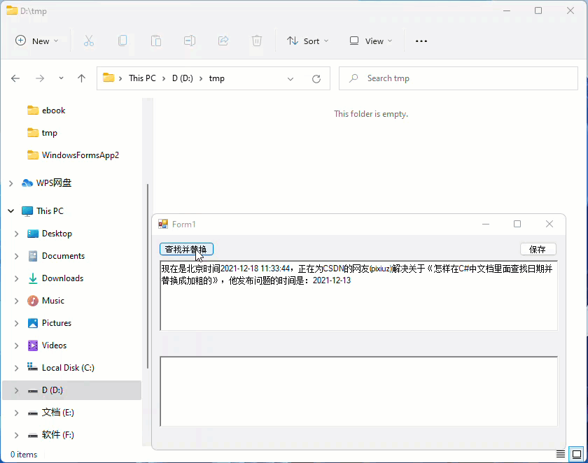The width and height of the screenshot is (588, 463).
Task: Click the Share icon in toolbar
Action: [x=223, y=41]
